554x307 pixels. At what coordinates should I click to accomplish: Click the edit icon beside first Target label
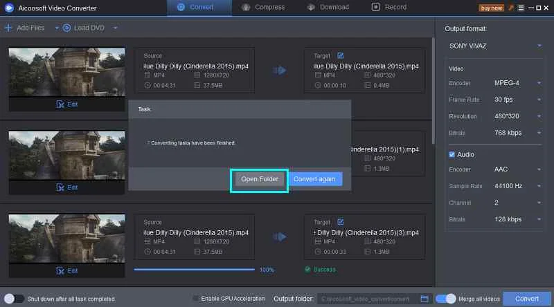(340, 55)
